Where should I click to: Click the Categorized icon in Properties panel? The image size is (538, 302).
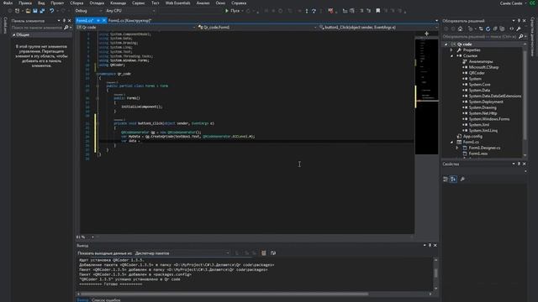pos(446,179)
